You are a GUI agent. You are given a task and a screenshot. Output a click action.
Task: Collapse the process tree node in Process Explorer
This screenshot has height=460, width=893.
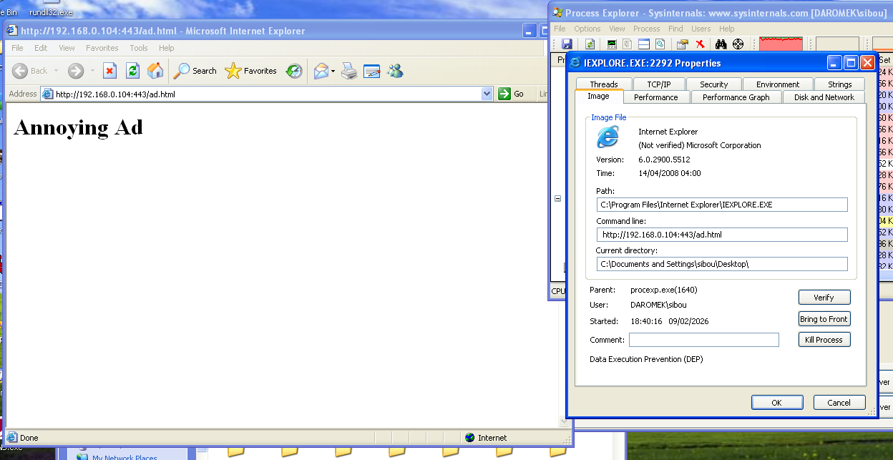[558, 199]
